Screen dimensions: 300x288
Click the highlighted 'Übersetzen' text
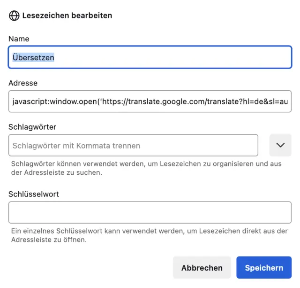pos(33,57)
